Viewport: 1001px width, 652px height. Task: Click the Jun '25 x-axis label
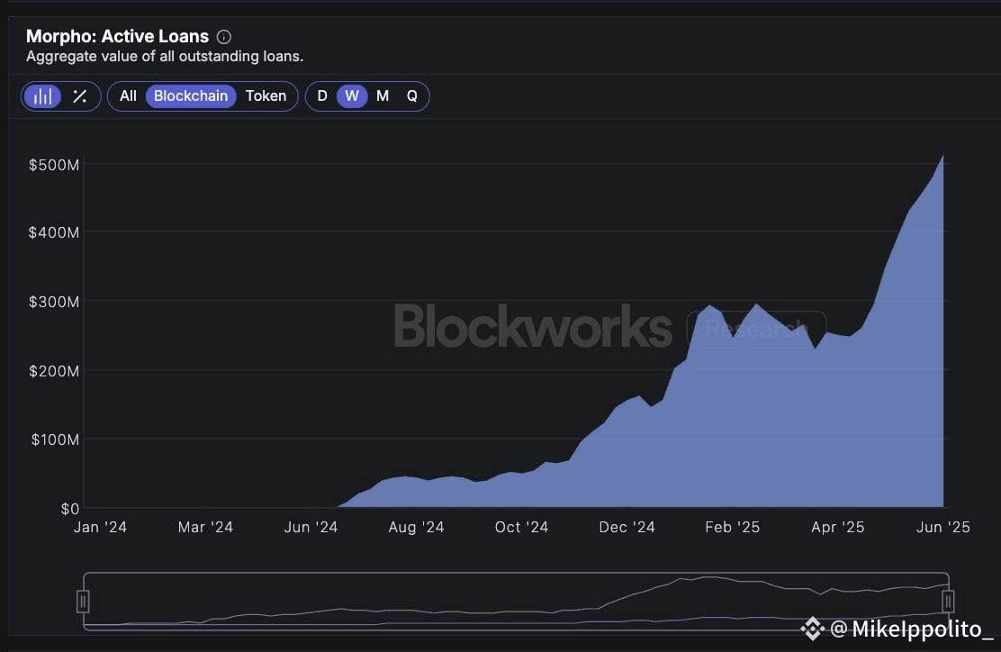pos(942,528)
